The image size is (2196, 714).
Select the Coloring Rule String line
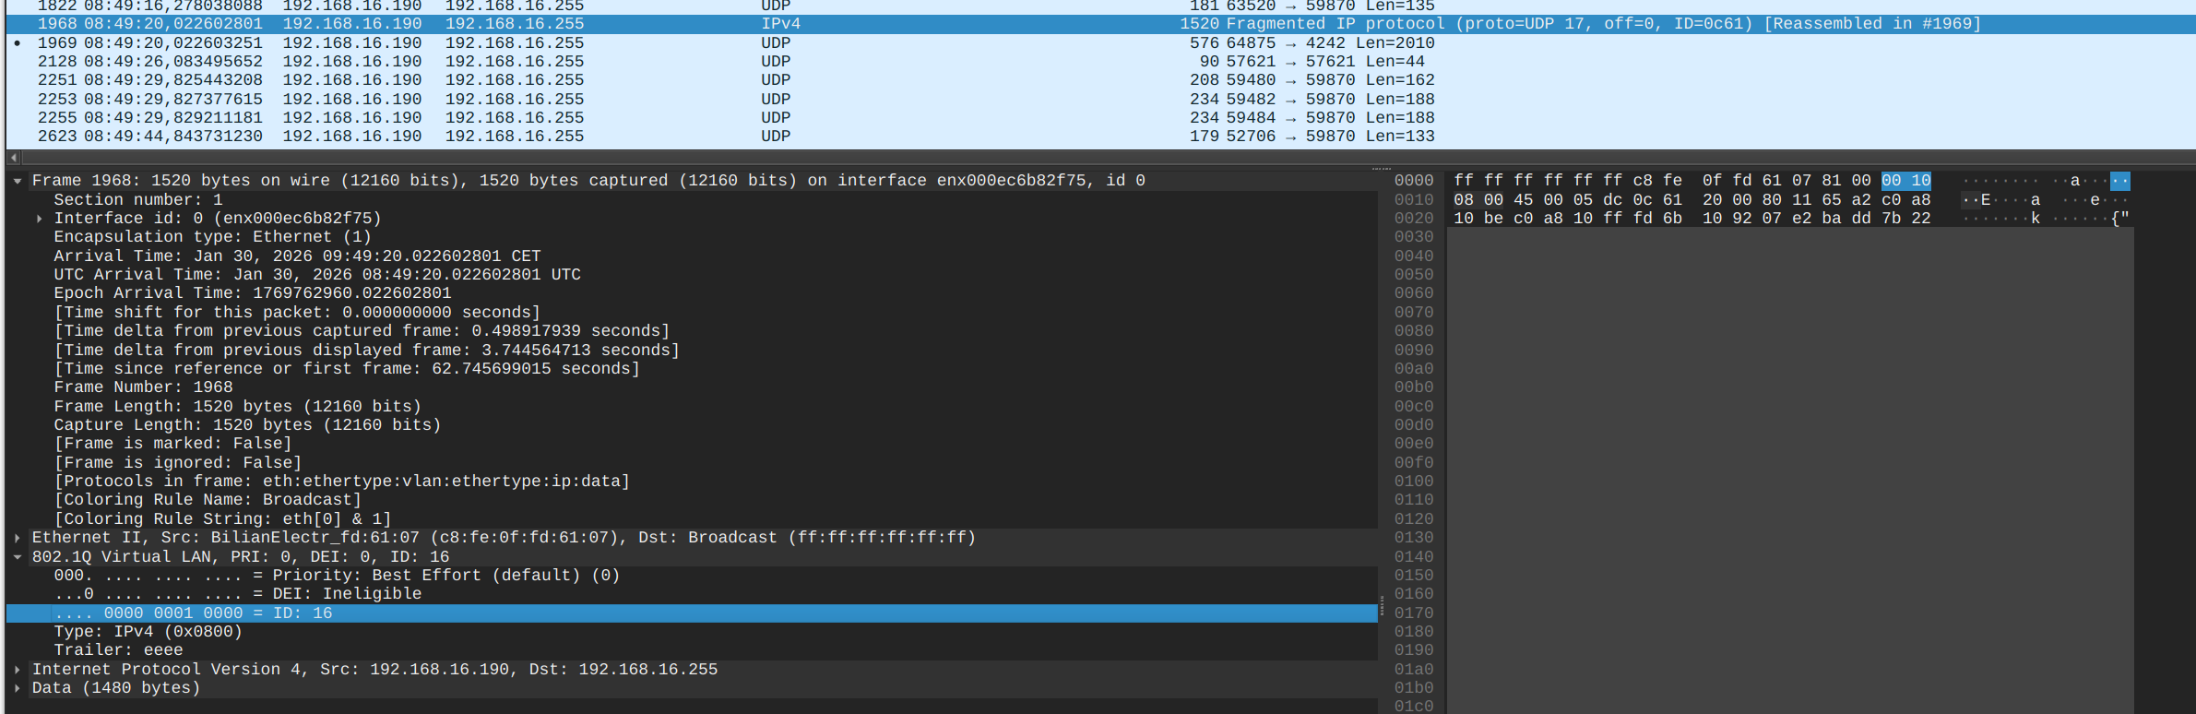pyautogui.click(x=222, y=519)
